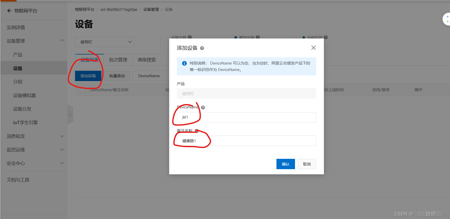Screen dimensions: 450x219
Task: Click the help icon next to 设备总数
Action: pyautogui.click(x=190, y=37)
